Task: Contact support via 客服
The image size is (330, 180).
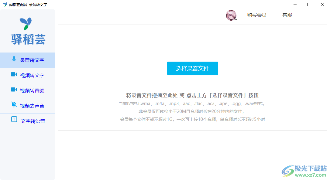Action: tap(287, 15)
